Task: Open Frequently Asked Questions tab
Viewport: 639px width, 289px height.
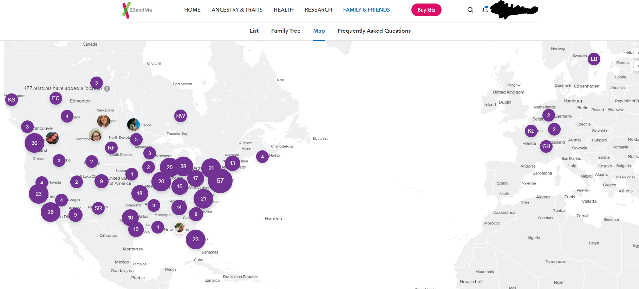Action: click(x=374, y=31)
